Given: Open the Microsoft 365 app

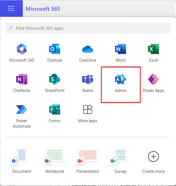Looking at the screenshot, I should (x=22, y=53).
